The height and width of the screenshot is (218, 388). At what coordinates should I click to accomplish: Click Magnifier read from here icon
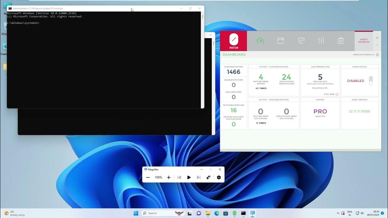pyautogui.click(x=209, y=177)
